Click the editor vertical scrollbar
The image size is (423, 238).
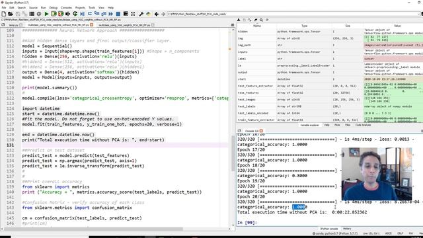point(233,153)
